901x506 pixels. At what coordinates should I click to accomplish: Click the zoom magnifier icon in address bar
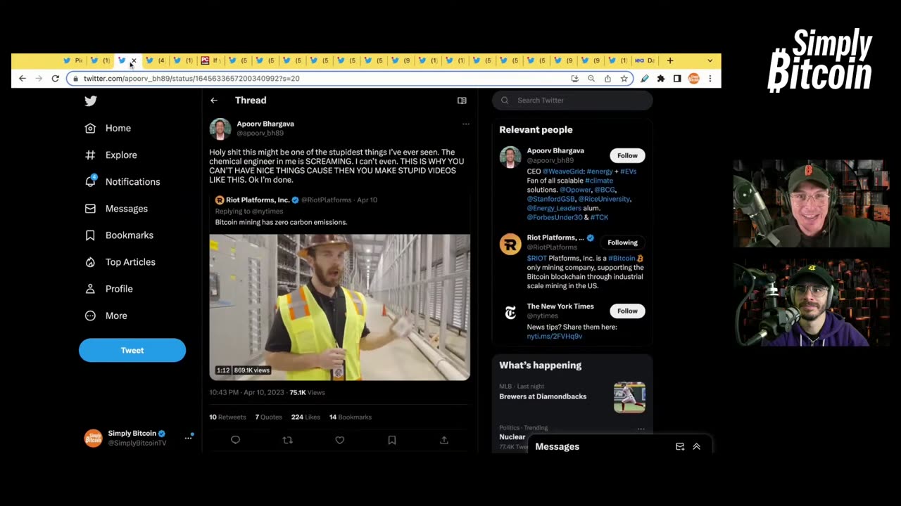[x=591, y=79]
